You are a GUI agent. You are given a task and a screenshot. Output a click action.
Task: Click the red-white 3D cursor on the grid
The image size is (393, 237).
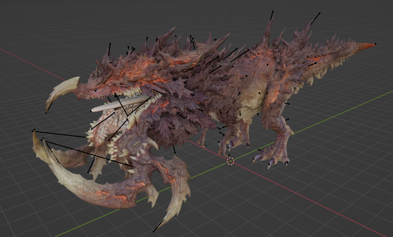click(x=231, y=161)
